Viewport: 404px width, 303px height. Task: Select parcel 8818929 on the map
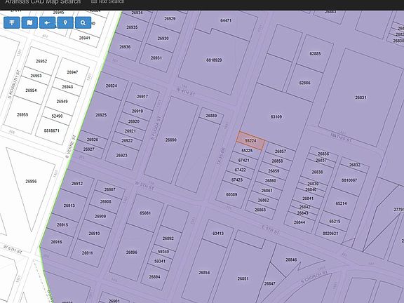214,60
